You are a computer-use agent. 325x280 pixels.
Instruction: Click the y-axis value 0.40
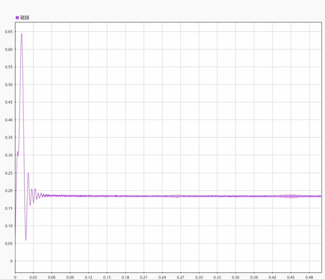point(9,120)
